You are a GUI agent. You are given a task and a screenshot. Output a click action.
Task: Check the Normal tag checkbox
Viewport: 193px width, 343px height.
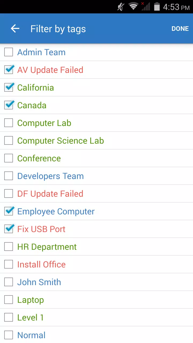click(x=9, y=335)
